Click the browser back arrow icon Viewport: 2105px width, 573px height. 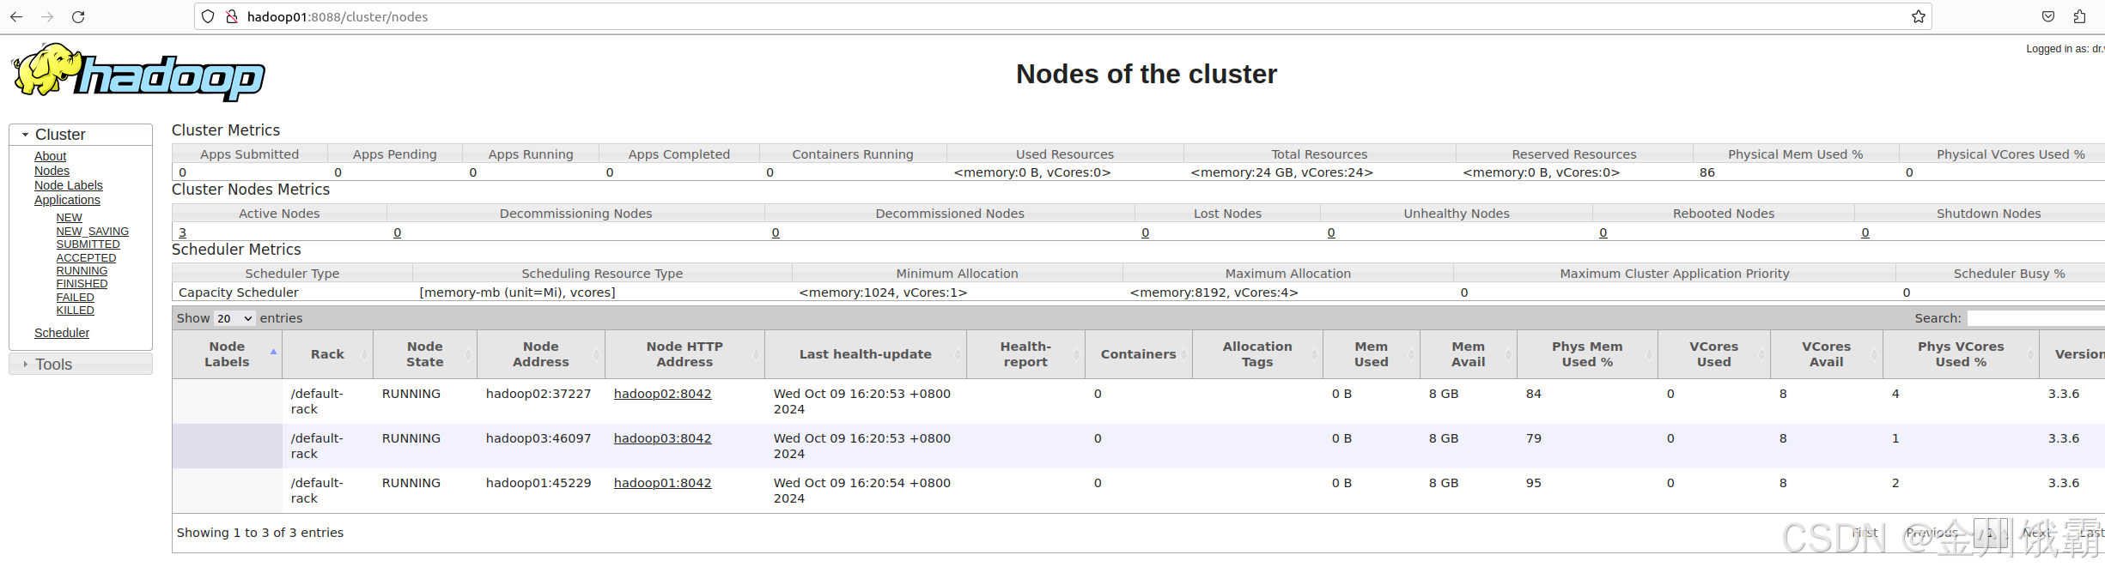tap(16, 17)
